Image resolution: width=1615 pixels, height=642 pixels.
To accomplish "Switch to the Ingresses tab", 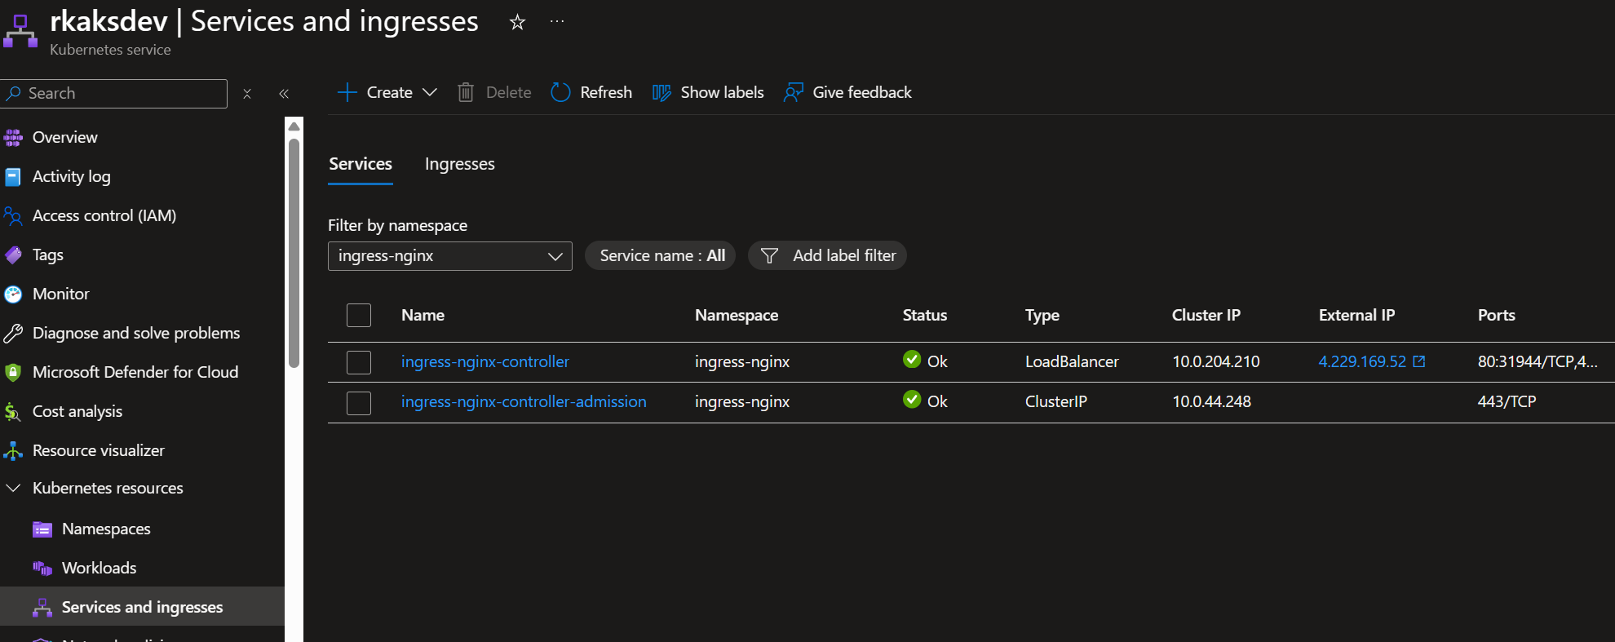I will pos(459,164).
